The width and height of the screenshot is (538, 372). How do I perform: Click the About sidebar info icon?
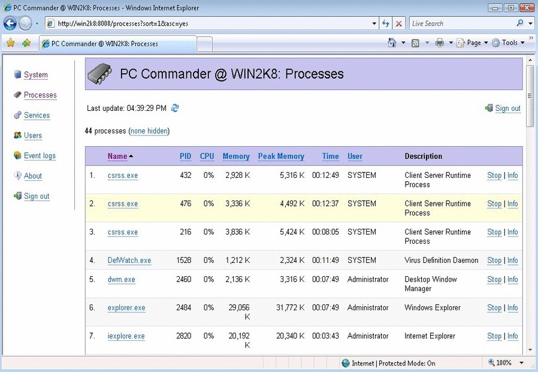pos(17,176)
